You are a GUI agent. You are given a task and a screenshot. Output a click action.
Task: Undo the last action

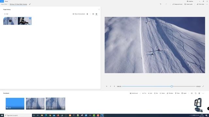click(x=160, y=4)
